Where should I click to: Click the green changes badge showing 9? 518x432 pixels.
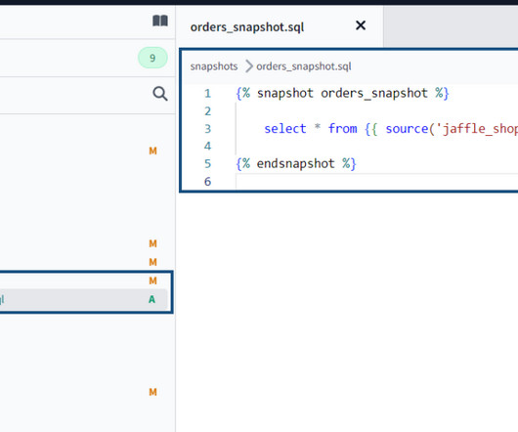pyautogui.click(x=152, y=58)
